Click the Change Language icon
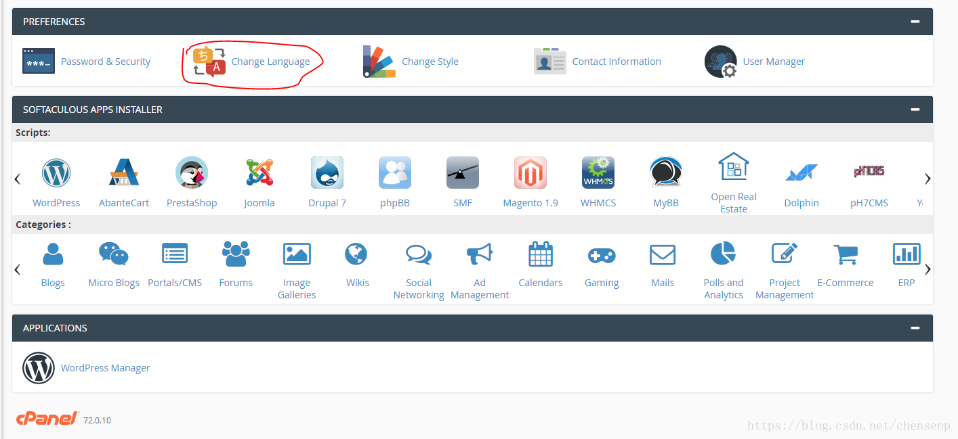Image resolution: width=958 pixels, height=439 pixels. click(x=209, y=62)
